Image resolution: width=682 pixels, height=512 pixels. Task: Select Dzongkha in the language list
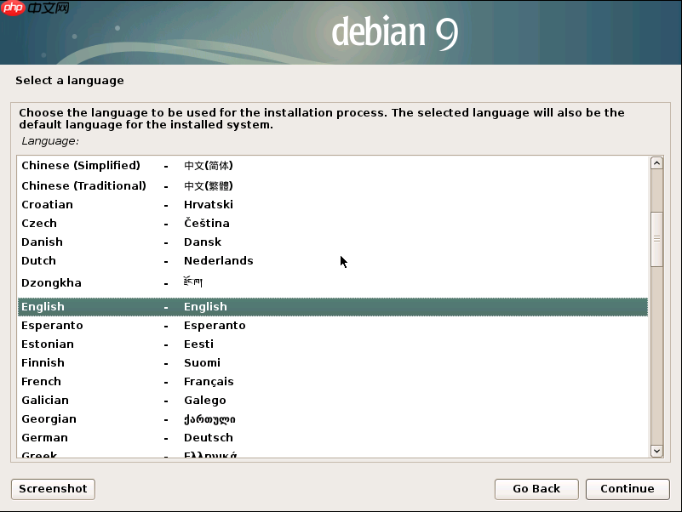point(102,282)
